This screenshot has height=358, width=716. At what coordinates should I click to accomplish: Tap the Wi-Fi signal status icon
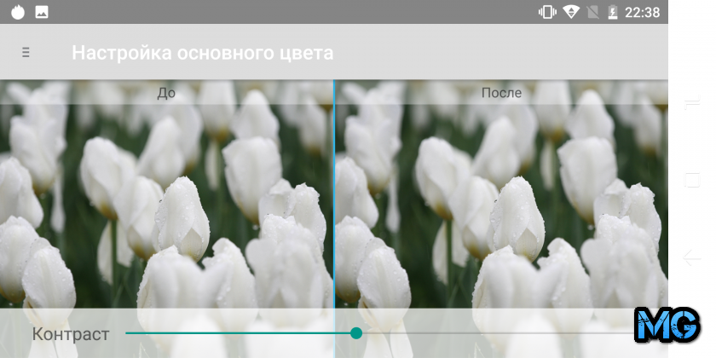[x=571, y=12]
